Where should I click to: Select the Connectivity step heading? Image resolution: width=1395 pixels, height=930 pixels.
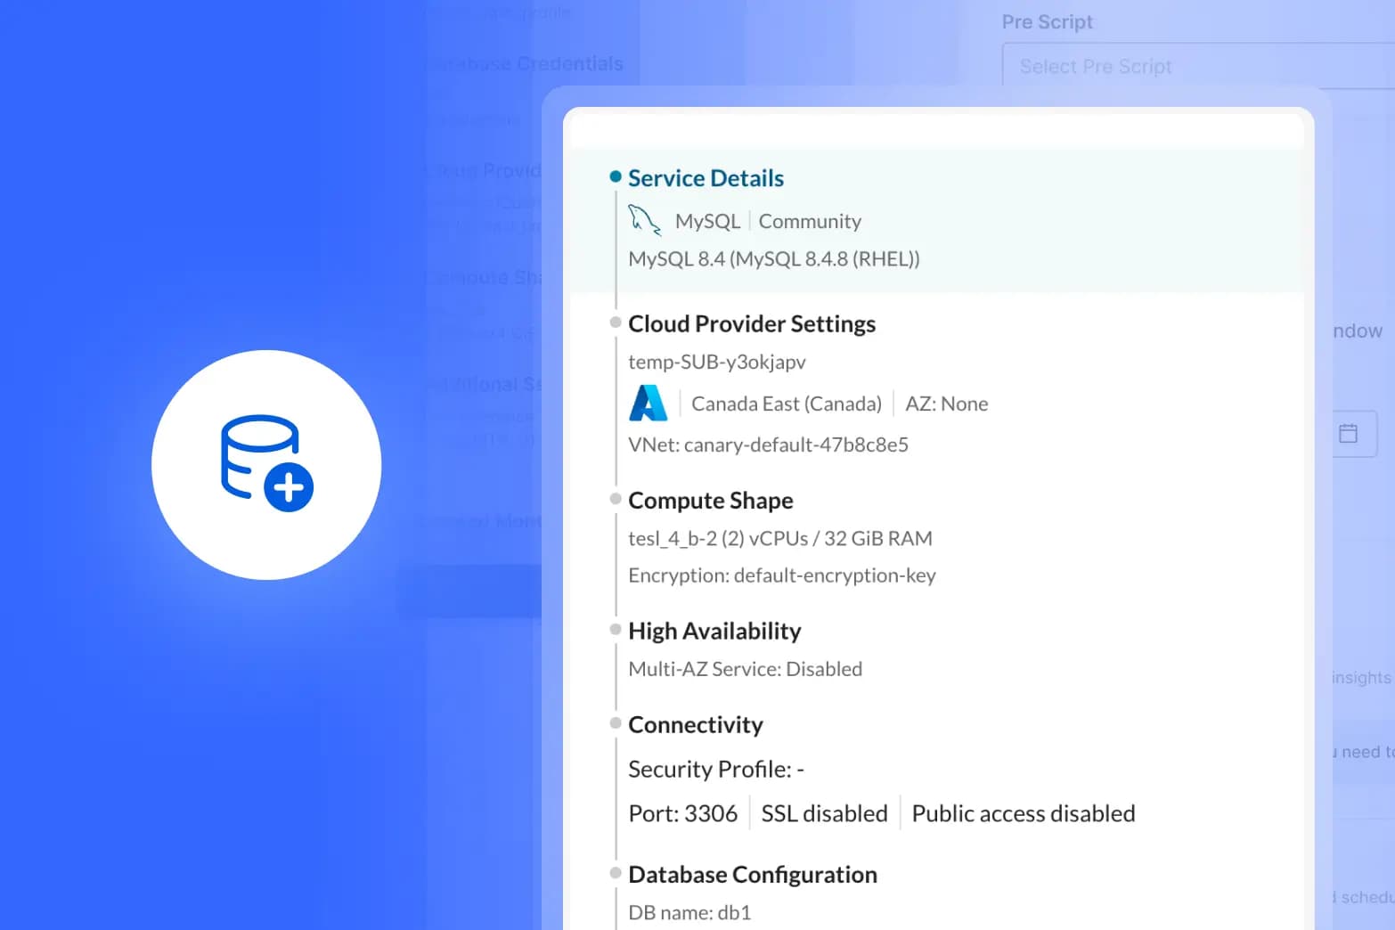[696, 724]
